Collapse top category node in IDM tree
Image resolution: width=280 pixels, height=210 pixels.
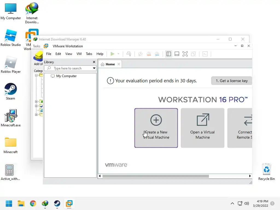tap(36, 75)
